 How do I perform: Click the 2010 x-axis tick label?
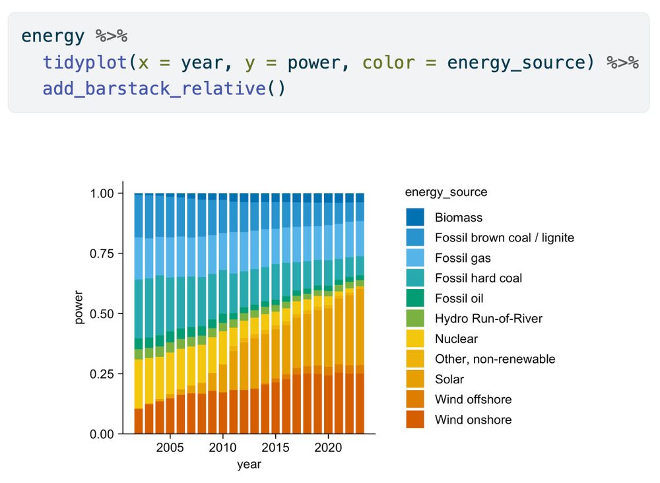[222, 447]
